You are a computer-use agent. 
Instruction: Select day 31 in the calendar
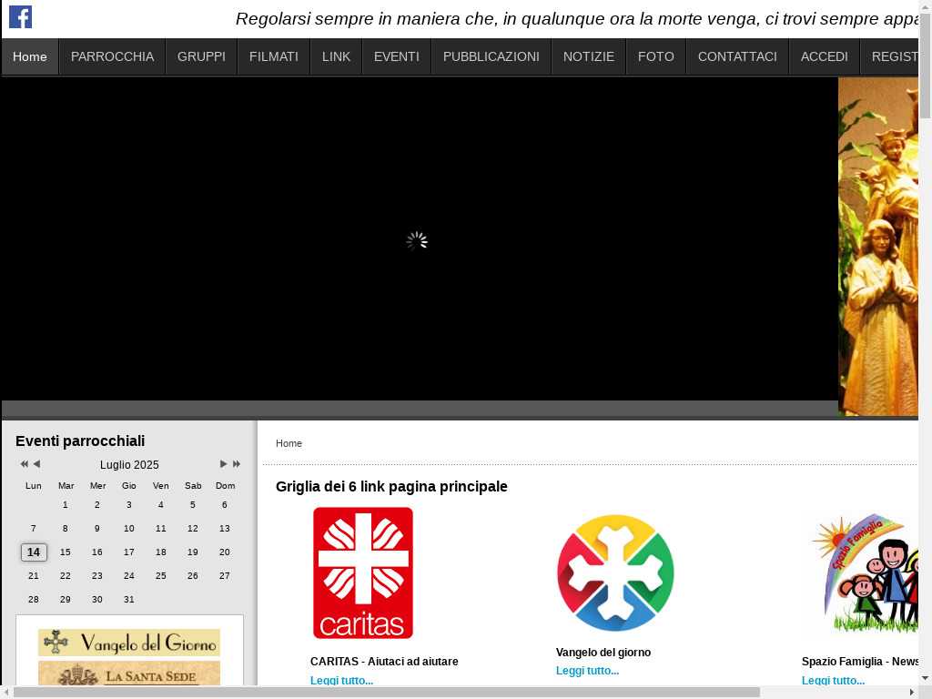pyautogui.click(x=129, y=600)
